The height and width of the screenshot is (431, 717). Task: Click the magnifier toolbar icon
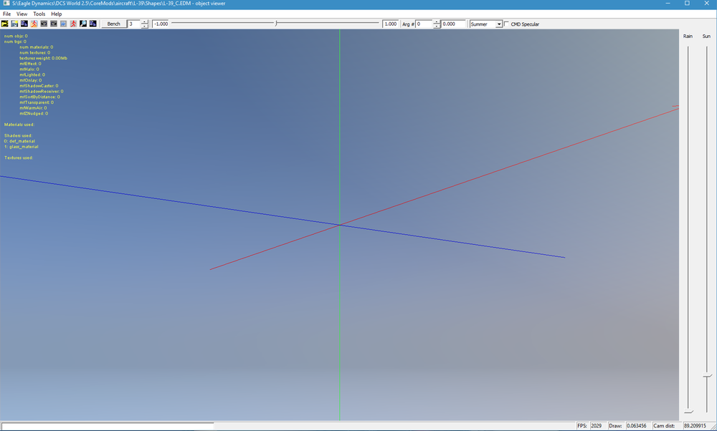(82, 24)
